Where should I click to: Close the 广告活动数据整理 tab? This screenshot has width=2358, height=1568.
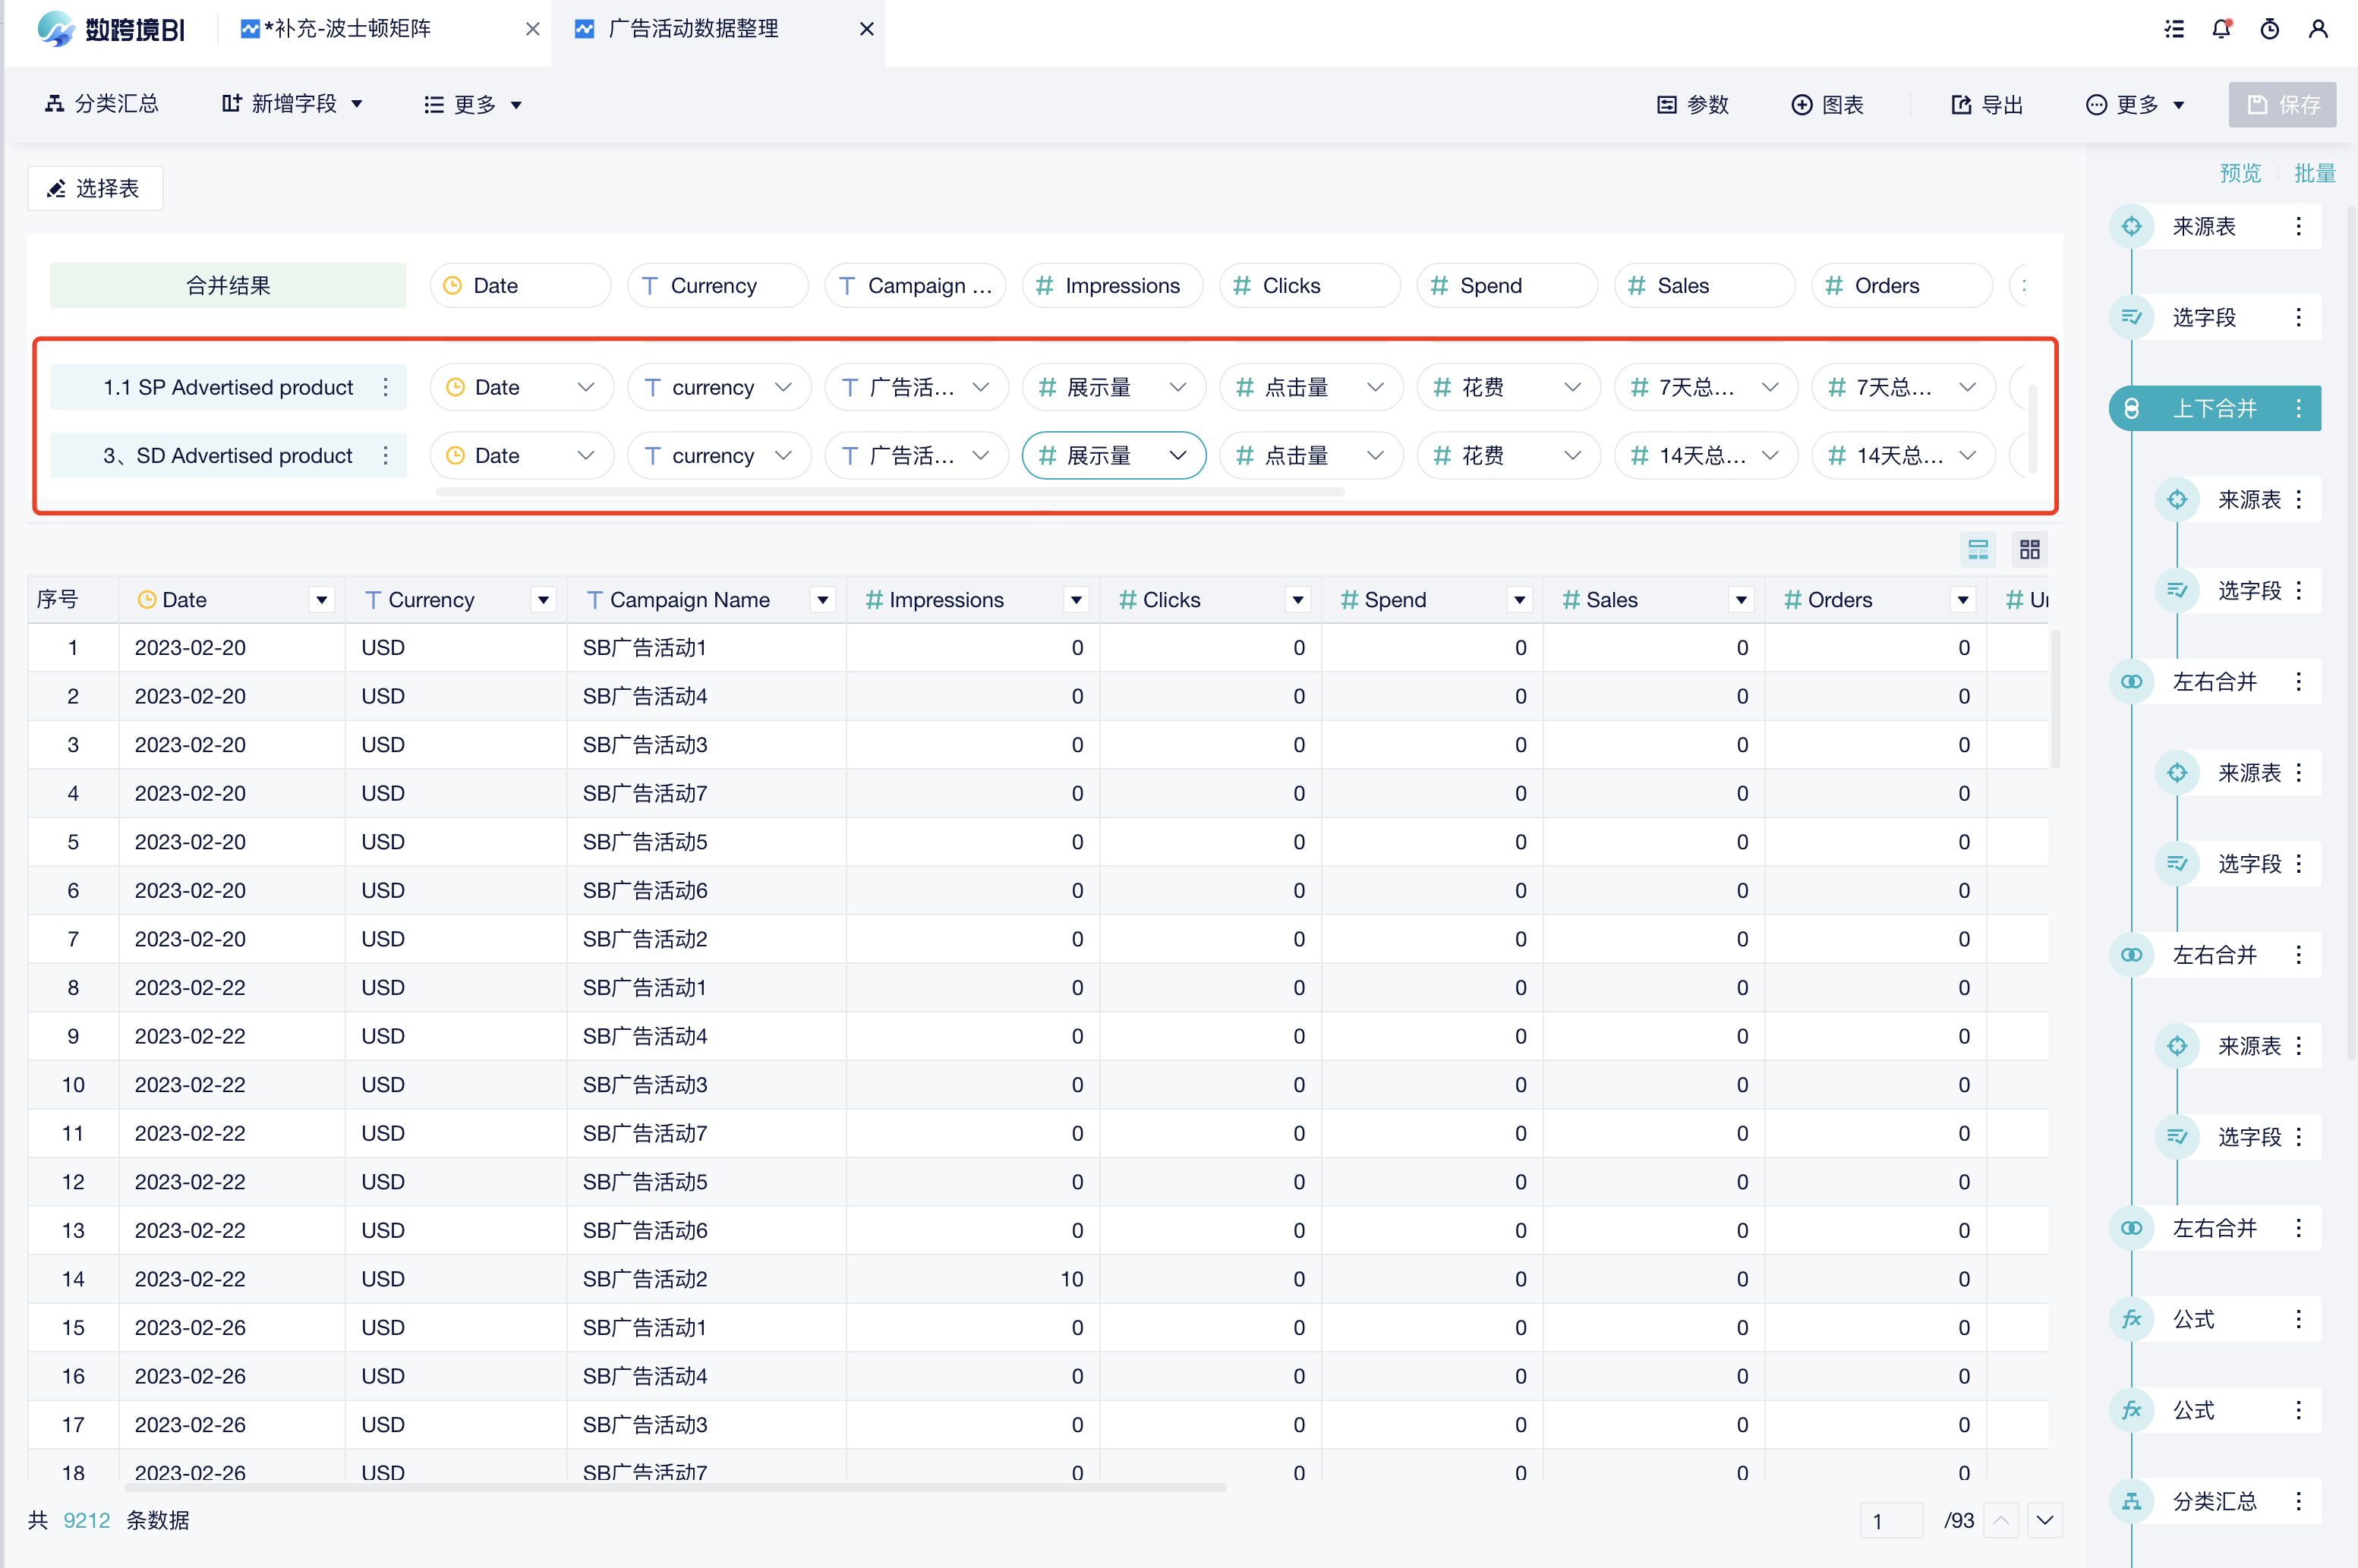867,29
